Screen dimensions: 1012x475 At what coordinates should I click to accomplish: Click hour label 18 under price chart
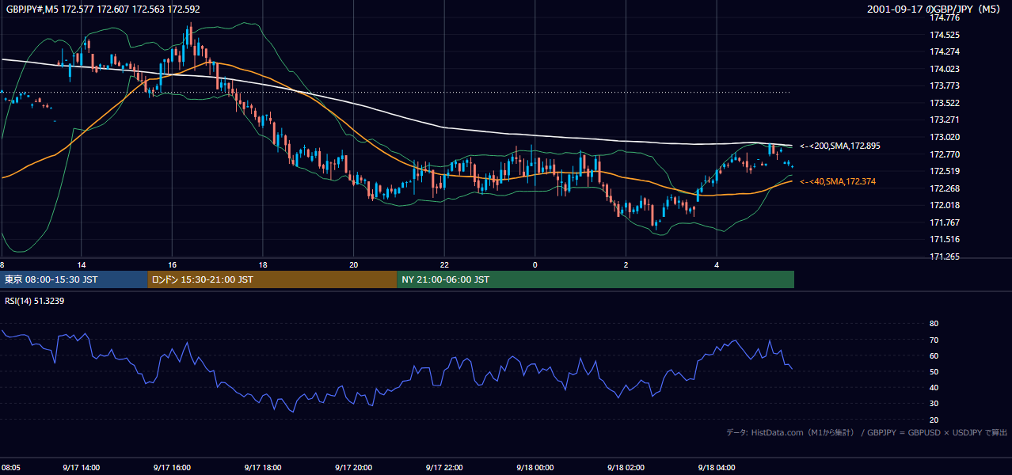(x=263, y=264)
